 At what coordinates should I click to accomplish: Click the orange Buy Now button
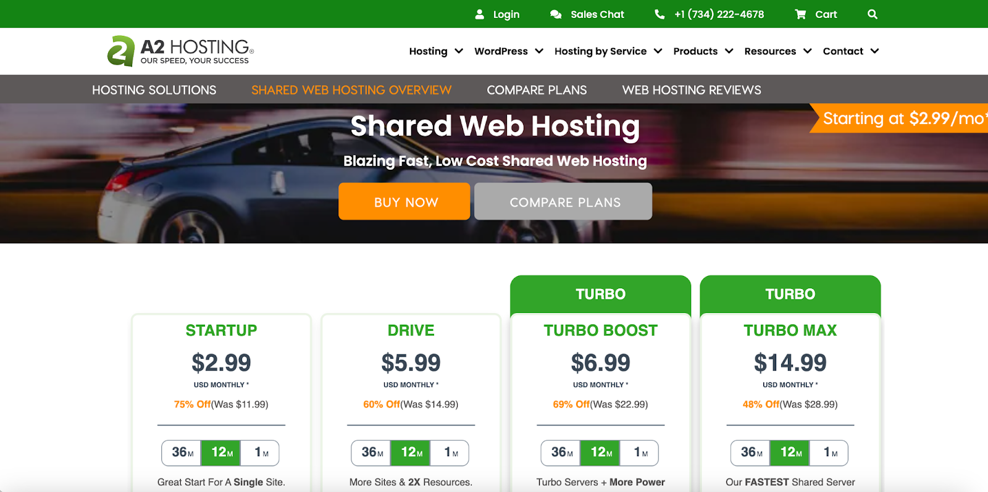tap(404, 201)
